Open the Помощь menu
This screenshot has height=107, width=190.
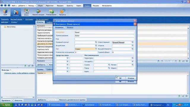pos(32,6)
